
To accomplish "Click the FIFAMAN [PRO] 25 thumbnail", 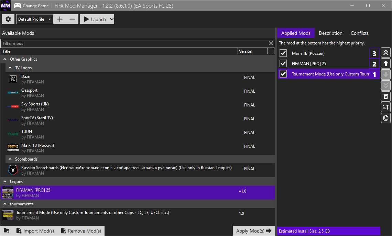I will tap(8, 193).
